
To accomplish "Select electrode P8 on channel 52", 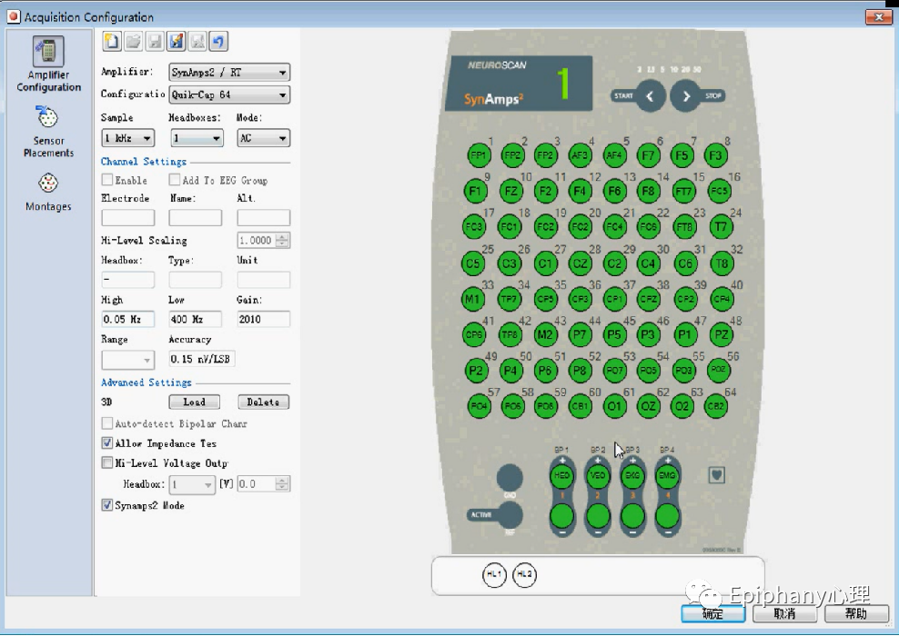I will [x=580, y=371].
